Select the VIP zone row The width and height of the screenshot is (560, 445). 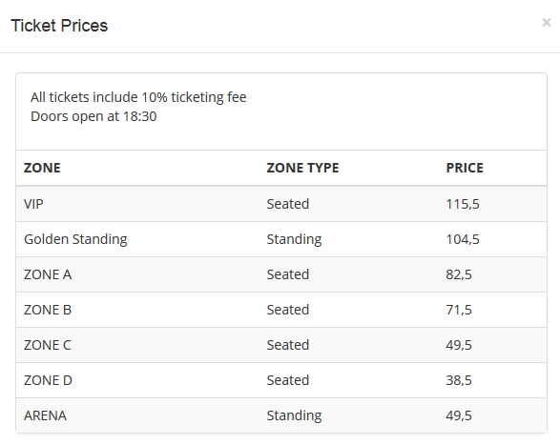tap(281, 204)
